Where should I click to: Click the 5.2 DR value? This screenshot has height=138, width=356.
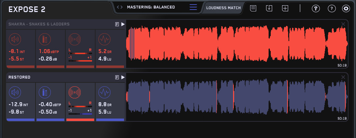click(105, 51)
